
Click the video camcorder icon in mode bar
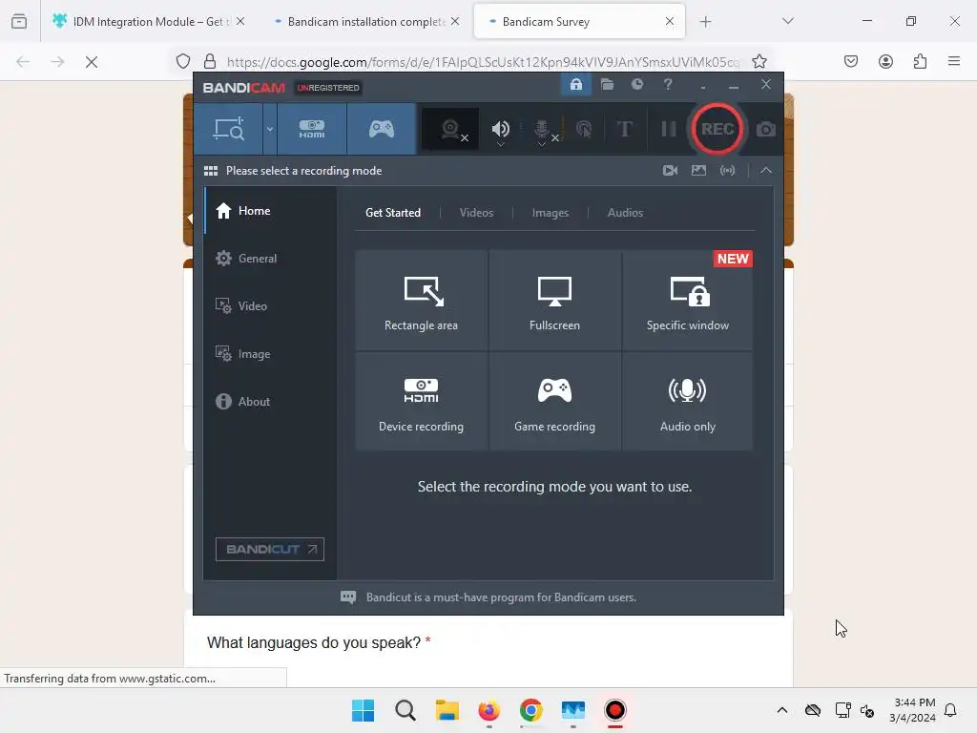pyautogui.click(x=670, y=170)
